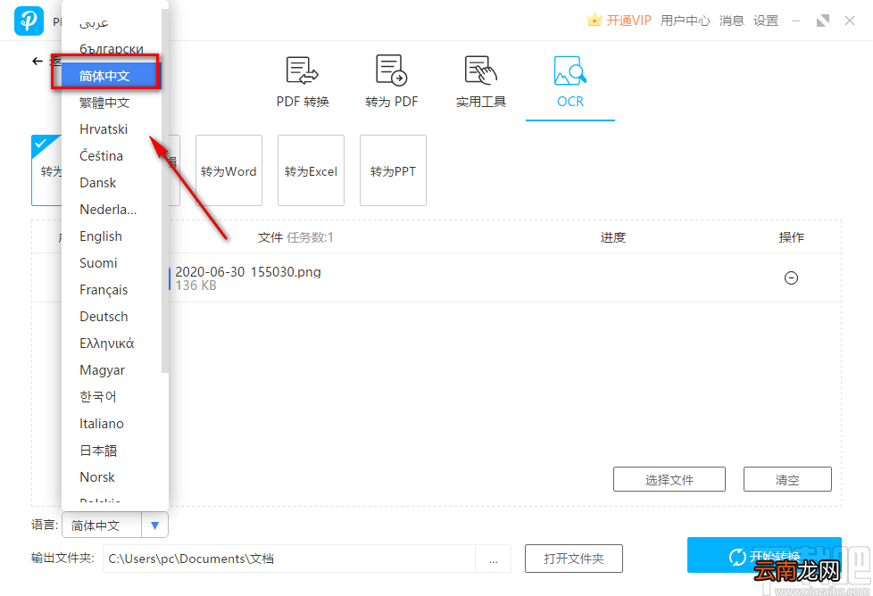Remove the 2020-06-30 155030.png task

(791, 277)
